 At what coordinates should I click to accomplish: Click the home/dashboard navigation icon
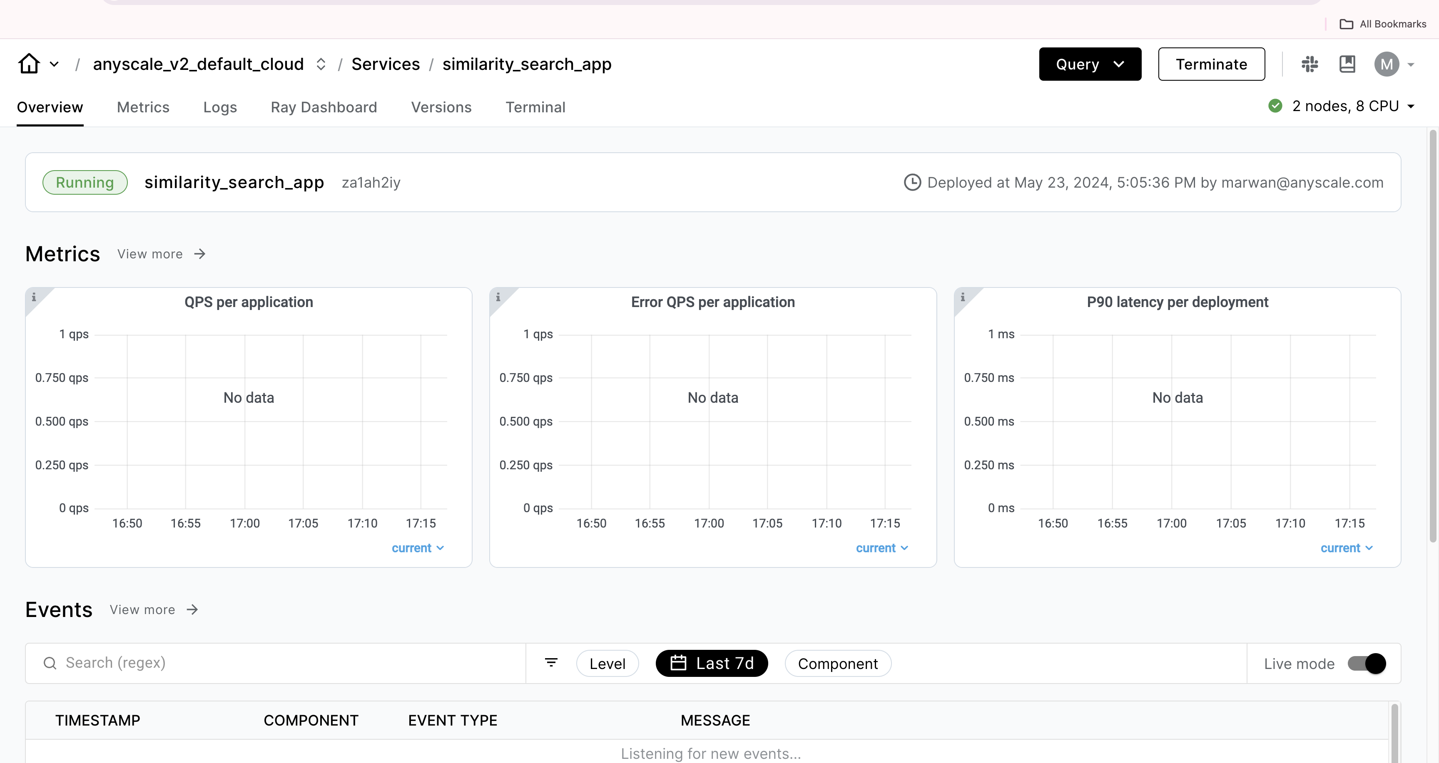29,63
